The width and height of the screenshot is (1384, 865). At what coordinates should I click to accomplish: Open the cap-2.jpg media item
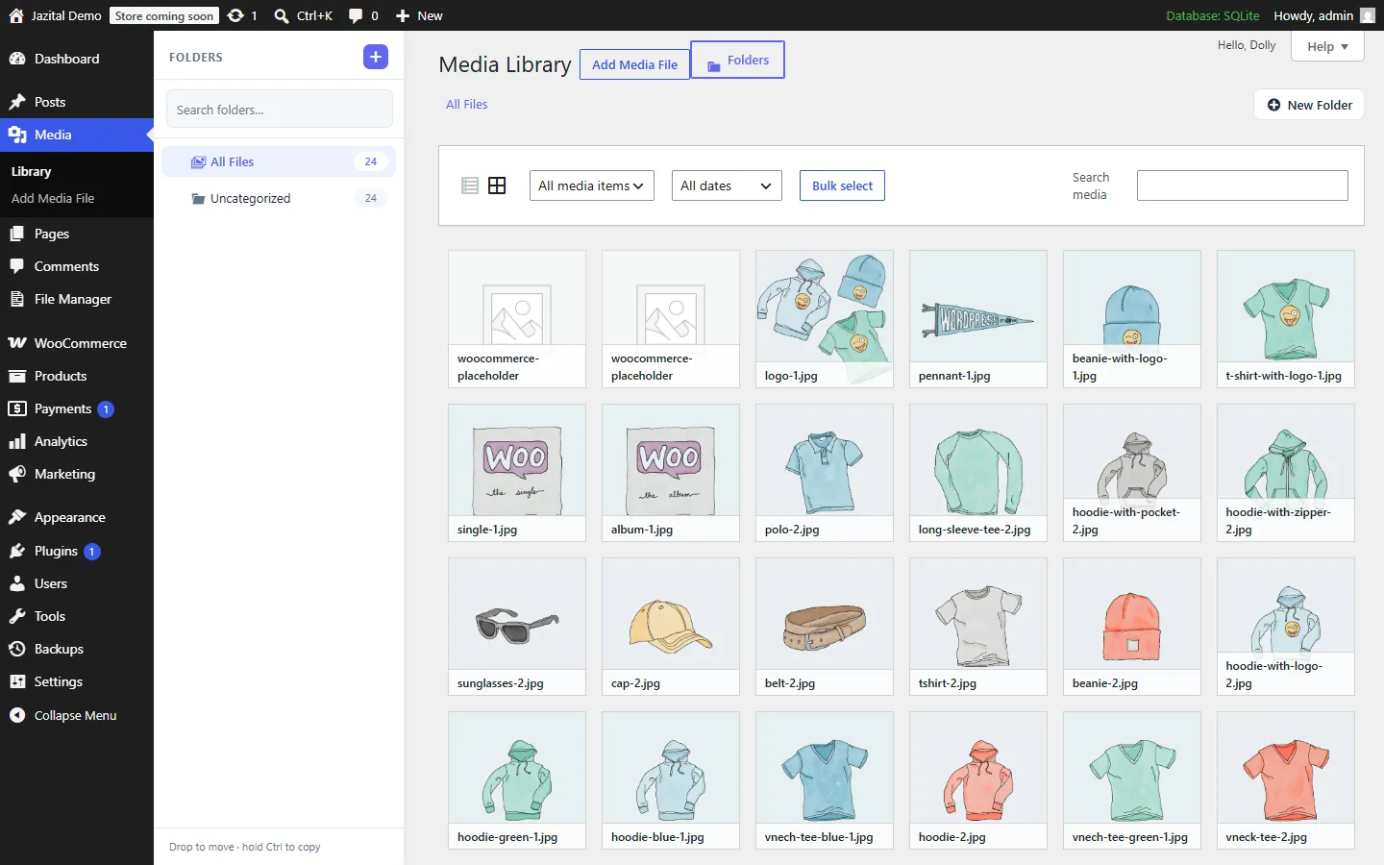(671, 627)
